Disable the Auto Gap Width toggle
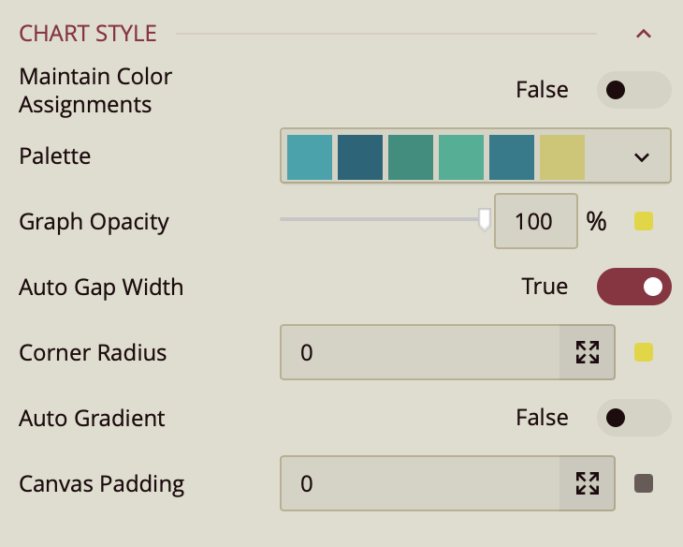 [x=633, y=287]
